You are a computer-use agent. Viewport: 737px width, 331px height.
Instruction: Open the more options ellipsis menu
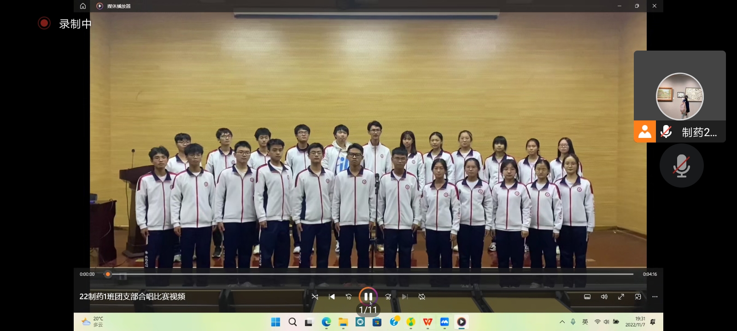(655, 297)
